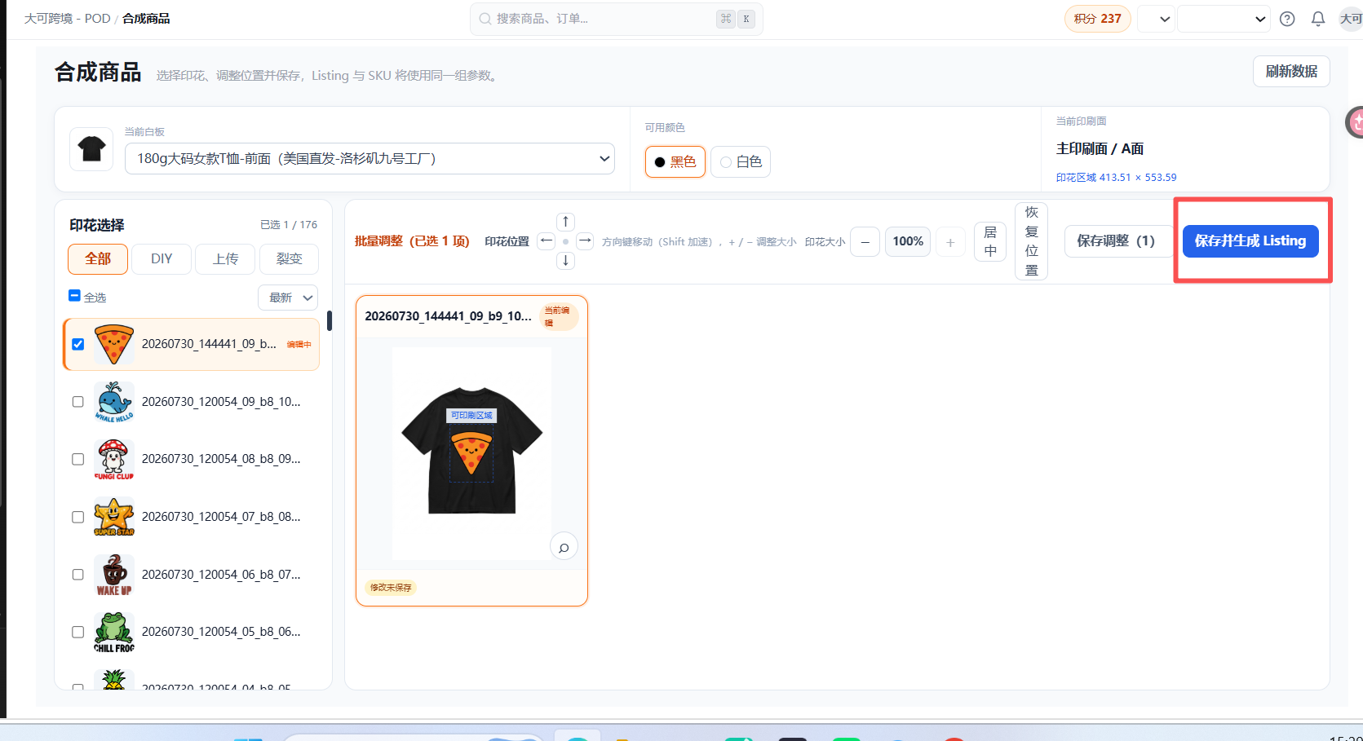Click row name 20260730_120054_05_b8_06...

click(221, 632)
